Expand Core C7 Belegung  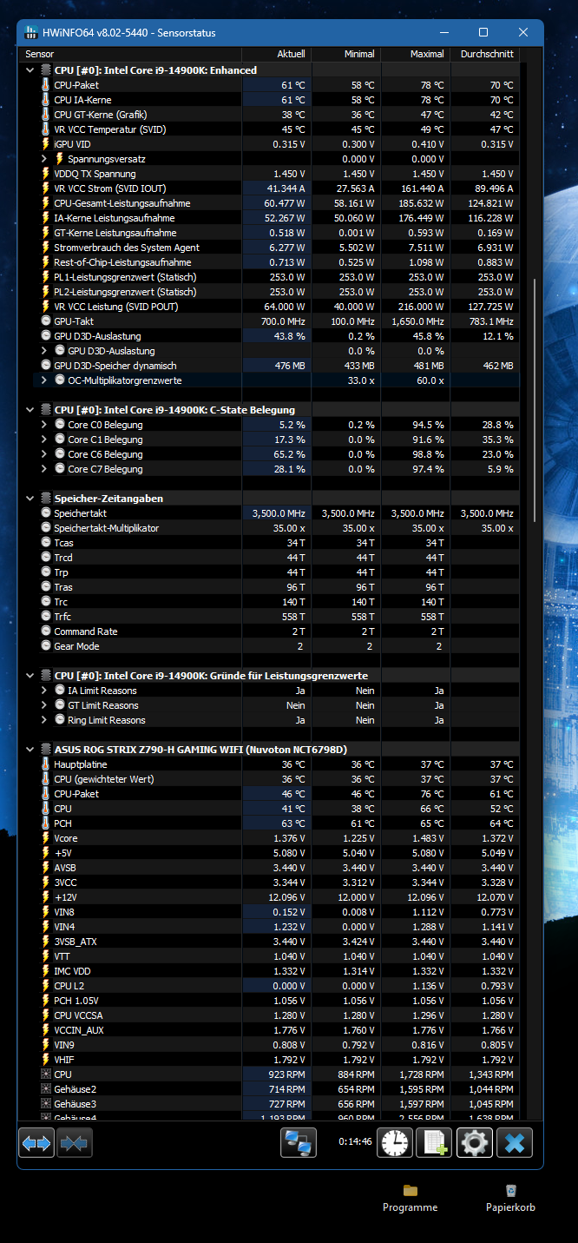(x=45, y=469)
